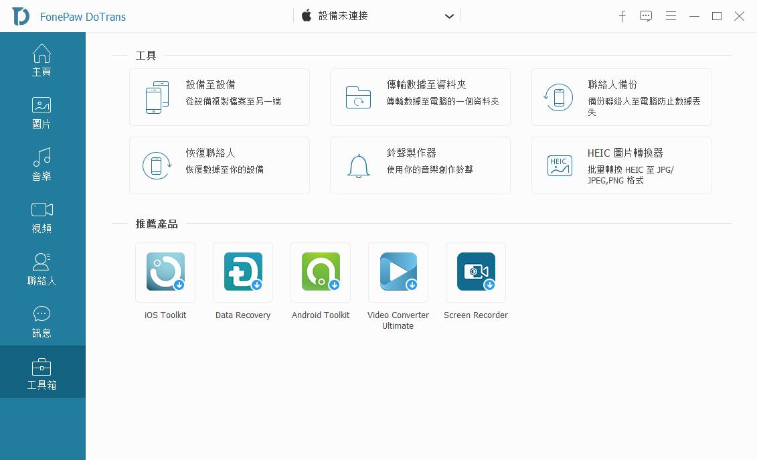Screen dimensions: 757x460
Task: Return to 主頁 via the home icon
Action: [41, 60]
